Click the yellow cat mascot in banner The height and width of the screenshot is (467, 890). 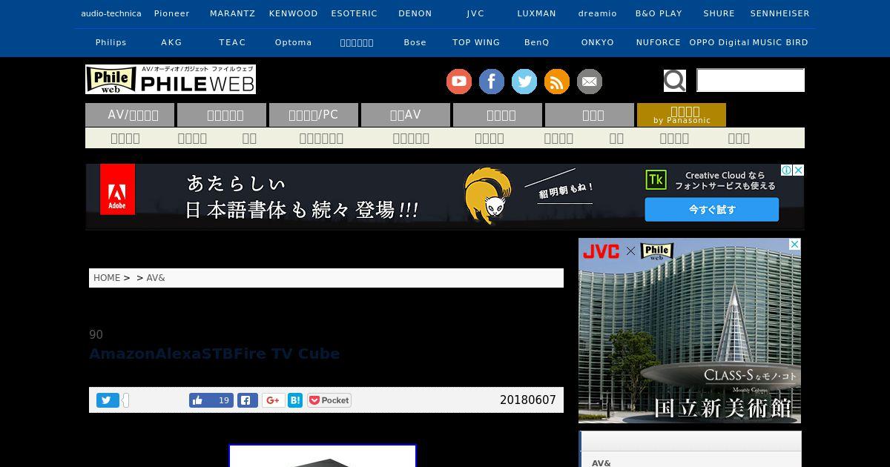pos(487,196)
